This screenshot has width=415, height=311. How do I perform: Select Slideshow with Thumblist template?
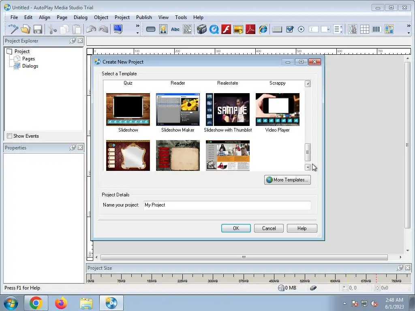click(x=228, y=109)
